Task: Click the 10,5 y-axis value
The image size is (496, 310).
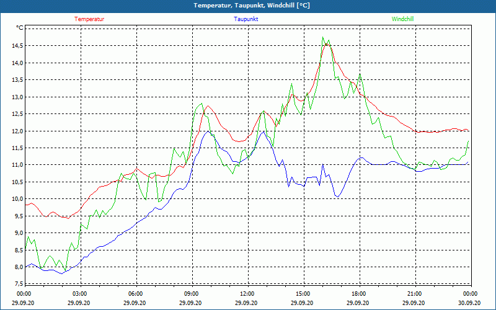Action: (x=17, y=182)
